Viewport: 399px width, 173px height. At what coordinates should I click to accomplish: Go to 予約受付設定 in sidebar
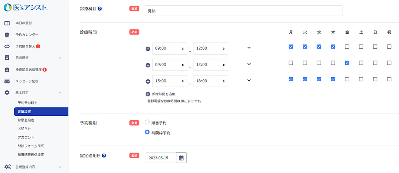pos(28,103)
